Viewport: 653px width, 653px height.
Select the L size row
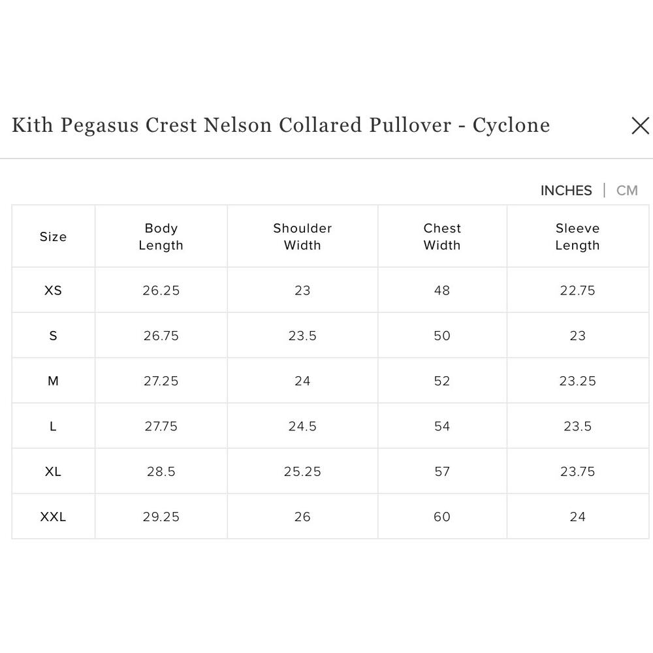pyautogui.click(x=53, y=426)
